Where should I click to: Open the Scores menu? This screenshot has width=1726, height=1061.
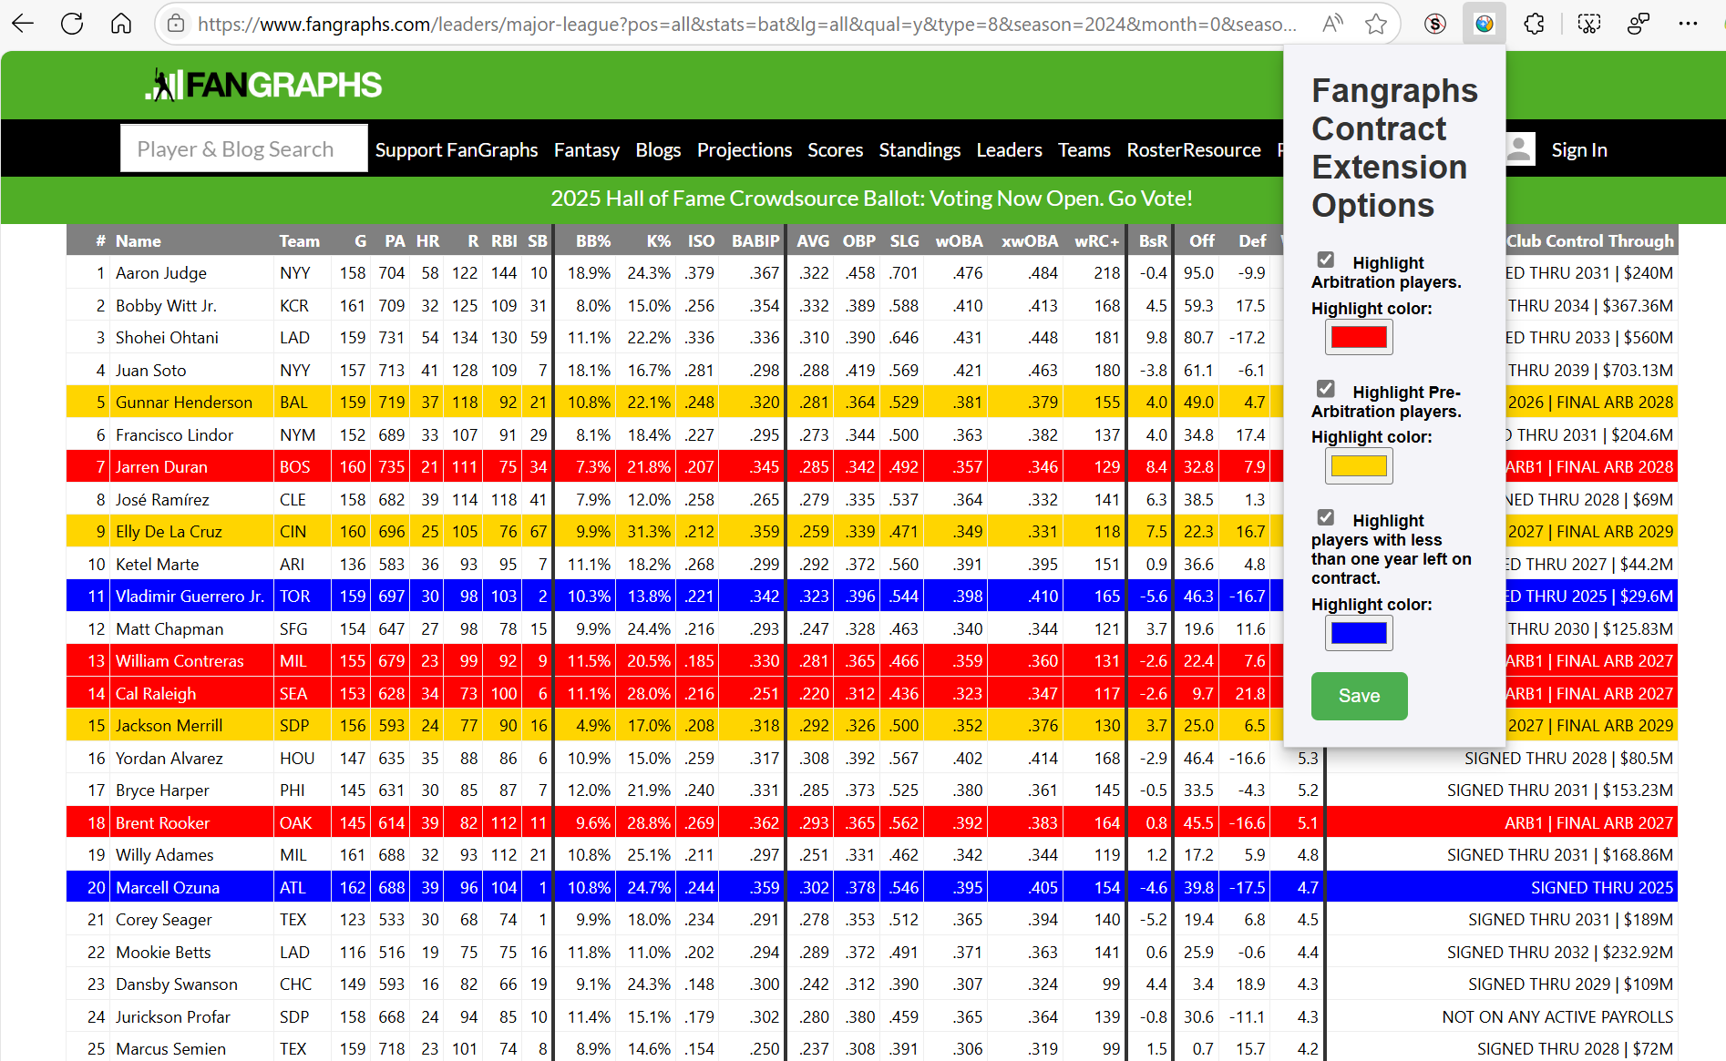(836, 149)
